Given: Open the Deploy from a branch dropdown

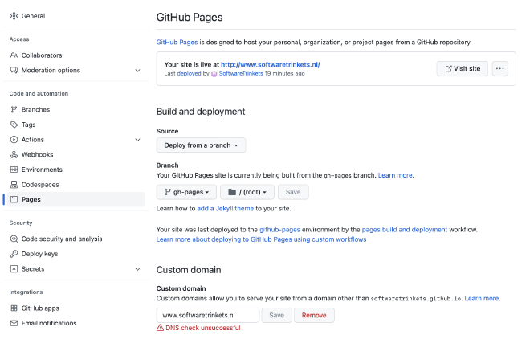Looking at the screenshot, I should pyautogui.click(x=201, y=145).
